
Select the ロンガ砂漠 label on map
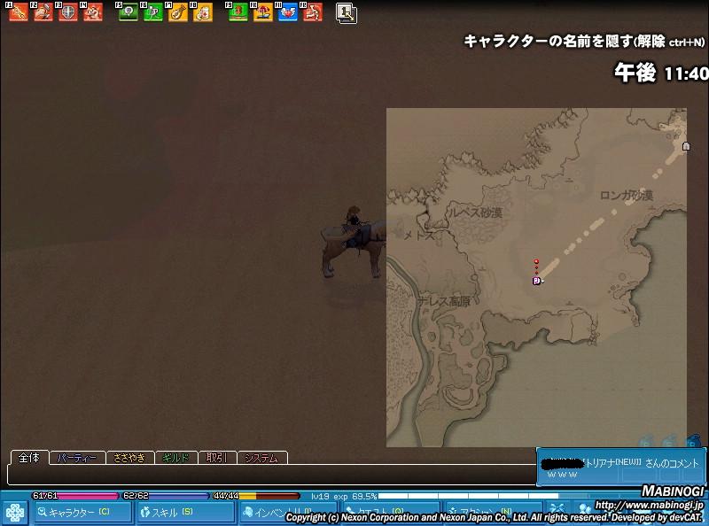(x=627, y=196)
